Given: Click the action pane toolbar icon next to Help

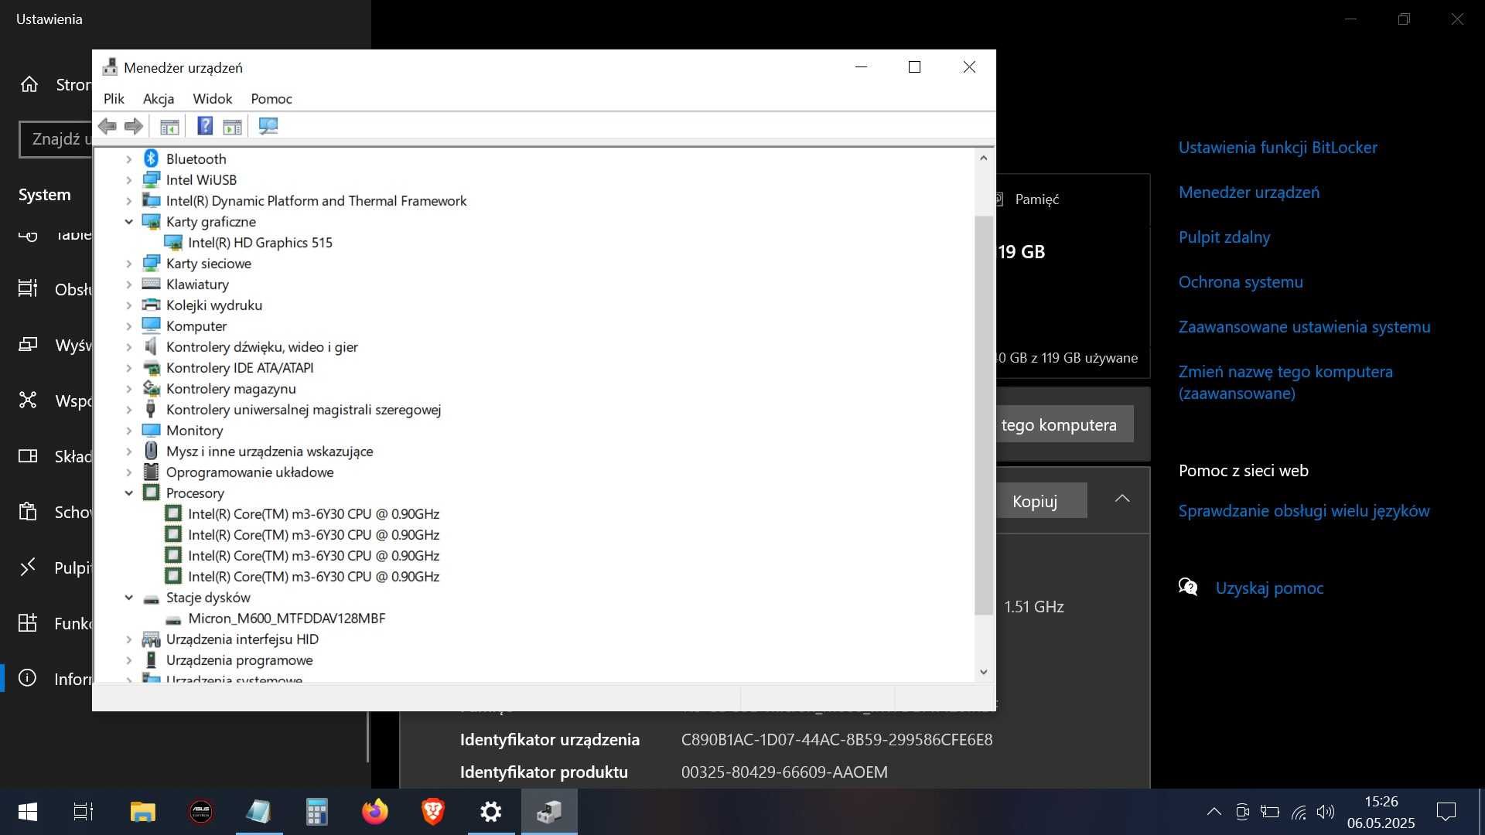Looking at the screenshot, I should (x=232, y=126).
